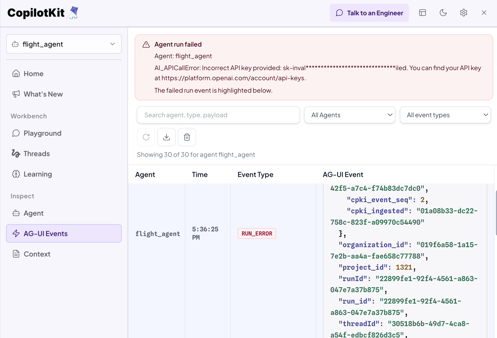This screenshot has width=497, height=338.
Task: Click the Agent column header
Action: 145,174
